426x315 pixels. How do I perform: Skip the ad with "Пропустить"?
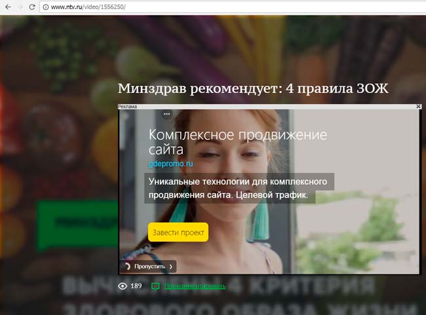pos(149,267)
